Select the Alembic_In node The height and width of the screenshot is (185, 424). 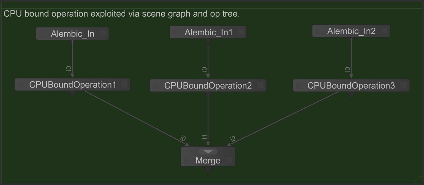(x=72, y=33)
